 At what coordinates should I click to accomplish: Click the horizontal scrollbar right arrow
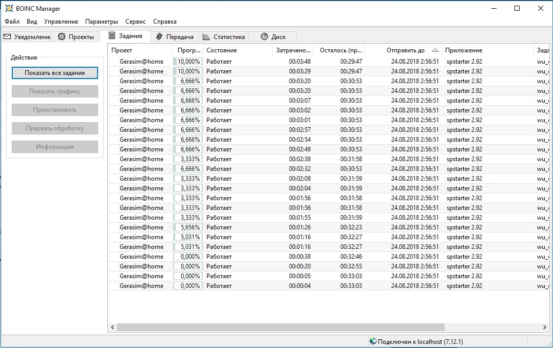544,327
